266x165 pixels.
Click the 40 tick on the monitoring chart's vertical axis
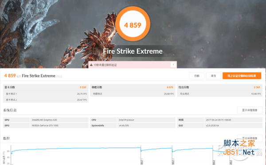click(8, 157)
